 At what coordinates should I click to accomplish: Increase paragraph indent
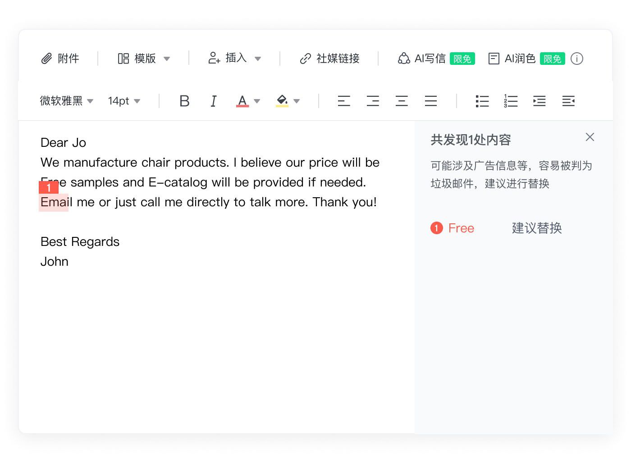point(540,101)
